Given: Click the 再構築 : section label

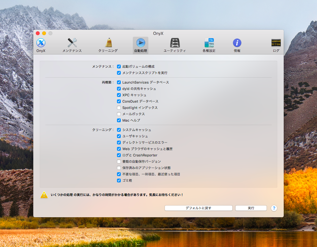Looking at the screenshot, I should (x=108, y=82).
